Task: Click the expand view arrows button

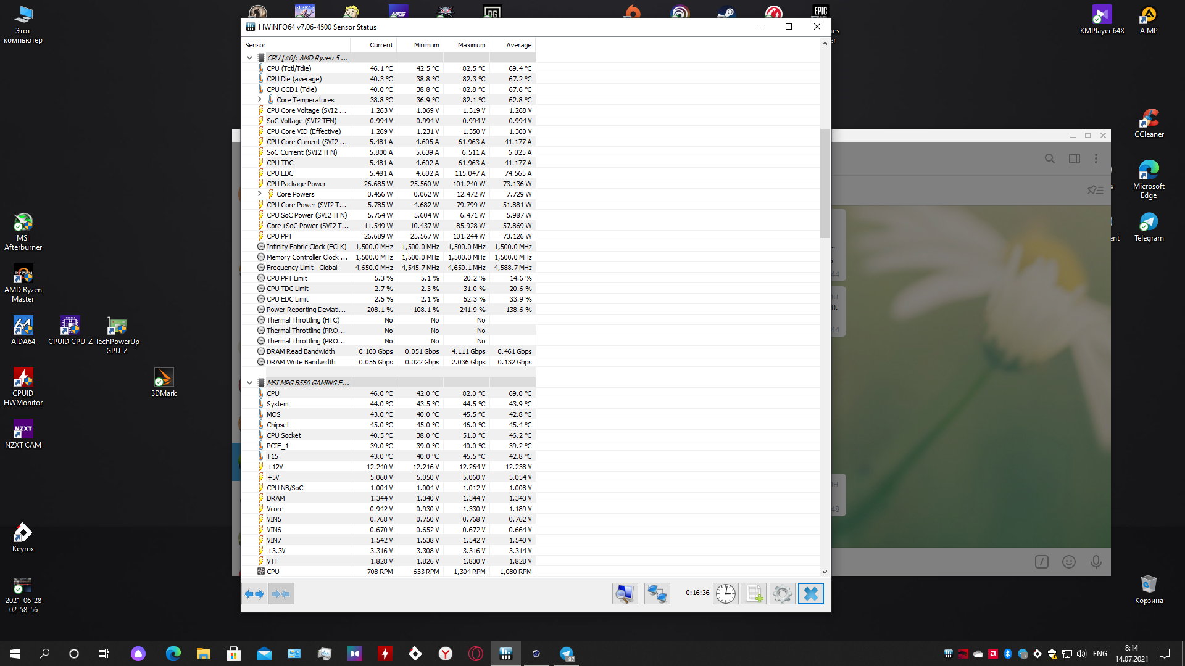Action: tap(254, 594)
